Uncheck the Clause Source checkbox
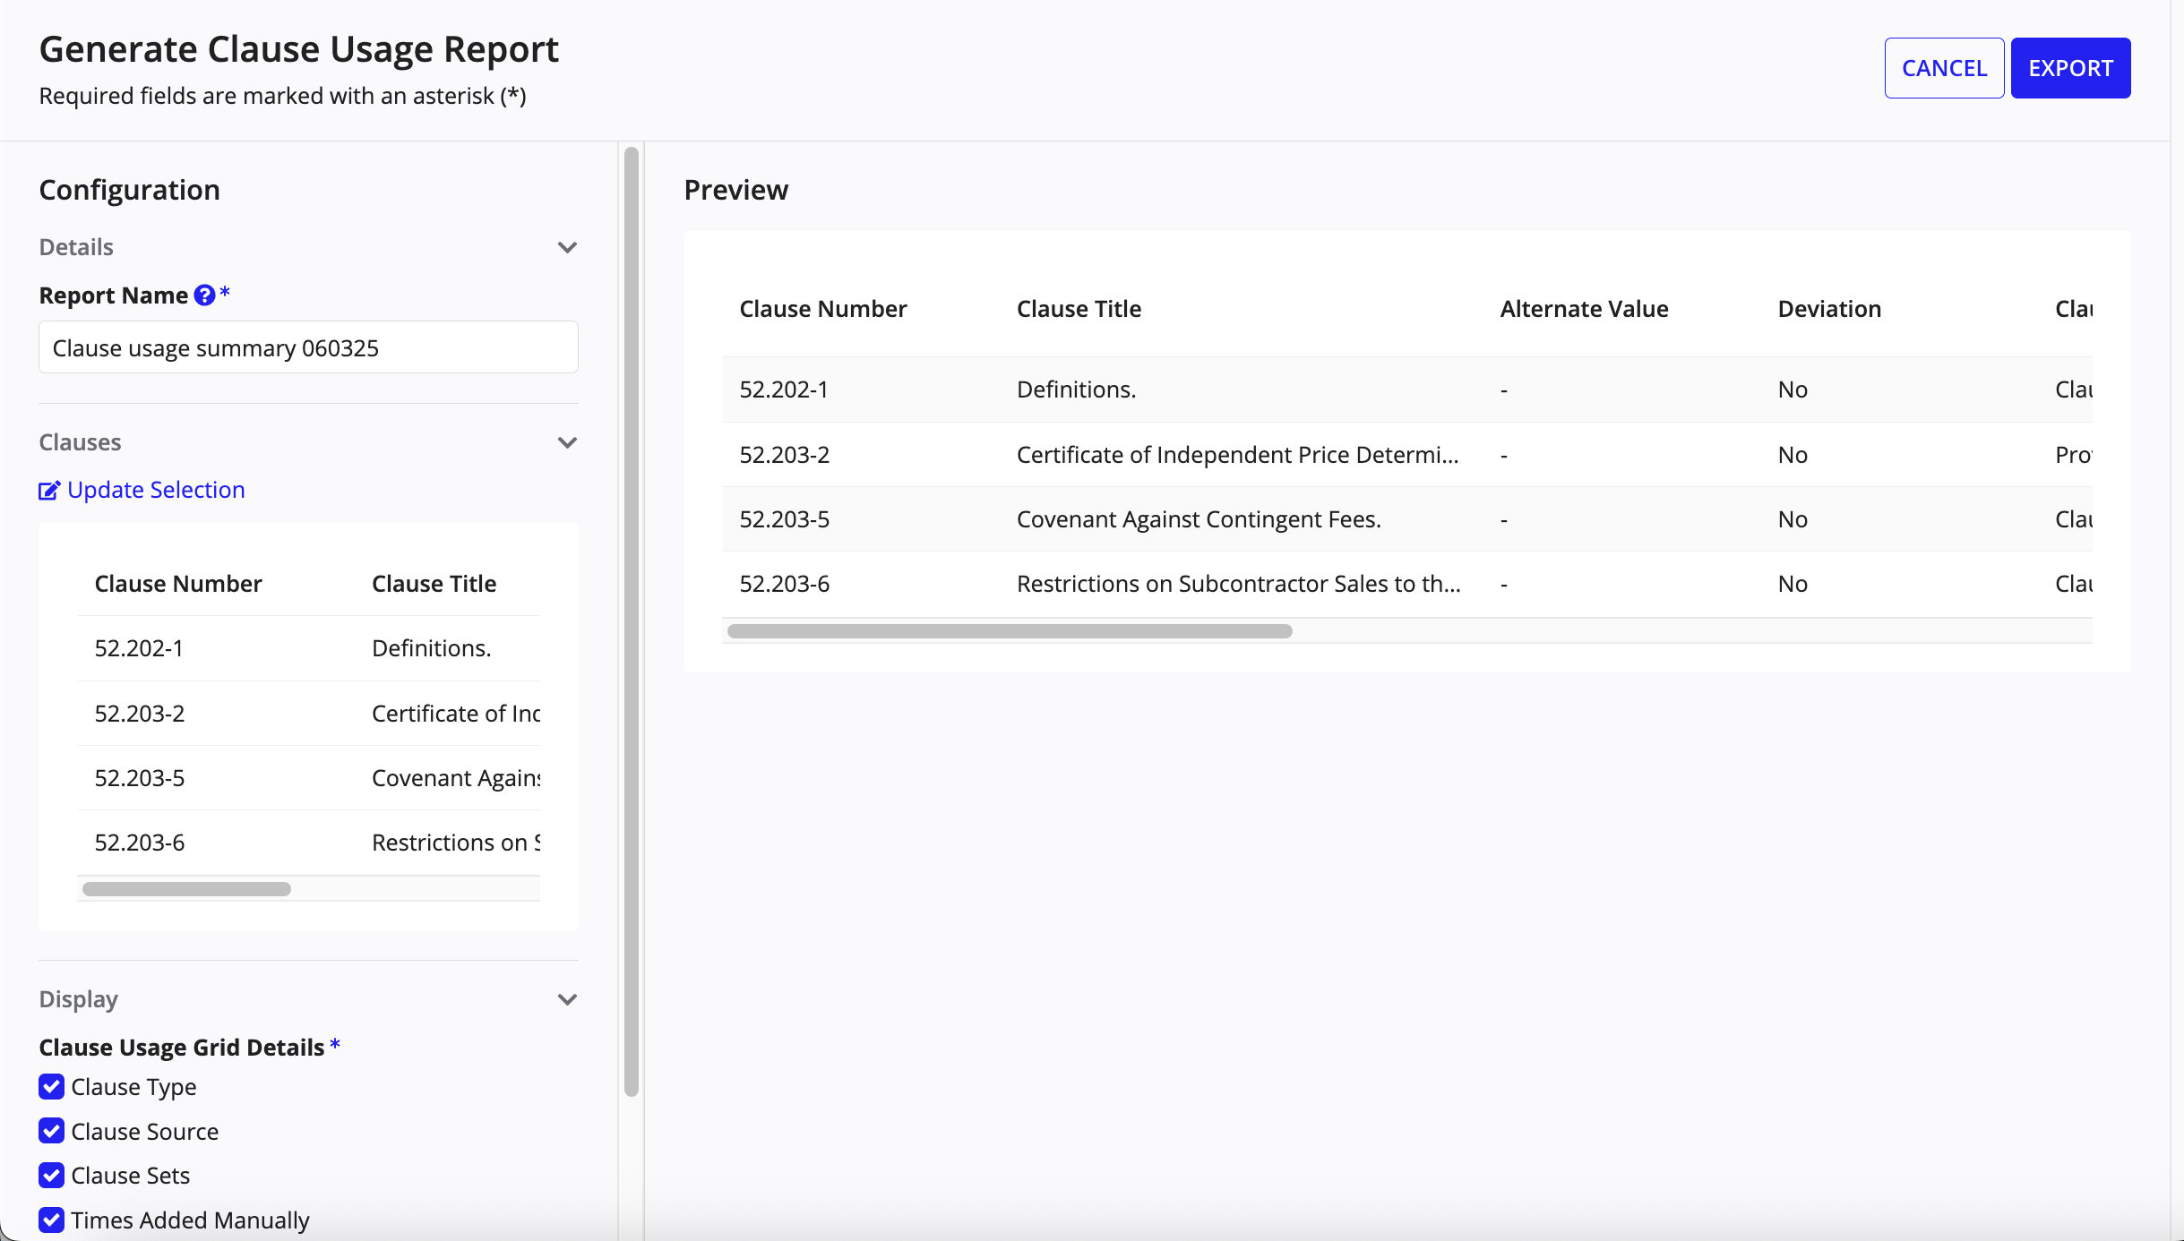The width and height of the screenshot is (2184, 1241). pos(52,1132)
